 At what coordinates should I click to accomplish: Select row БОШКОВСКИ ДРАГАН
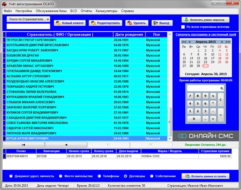click(x=87, y=55)
